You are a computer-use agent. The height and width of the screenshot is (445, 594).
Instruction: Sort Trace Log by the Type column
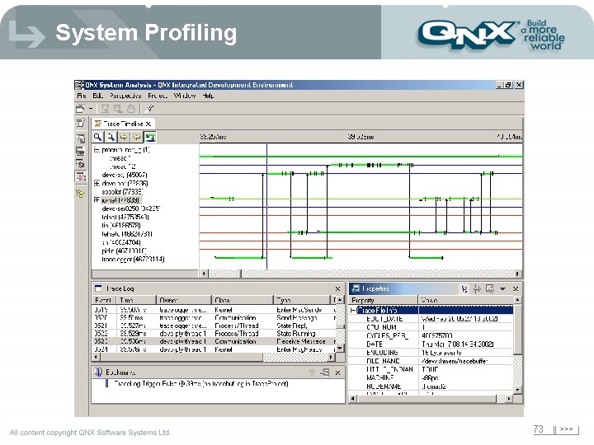pos(302,300)
